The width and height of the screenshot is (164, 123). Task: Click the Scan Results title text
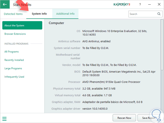tap(22, 5)
